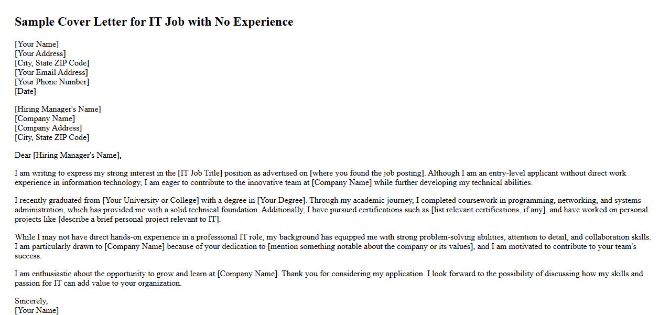Viewport: 670px width, 315px height.
Task: Select the [Your Email Address] placeholder
Action: 51,72
